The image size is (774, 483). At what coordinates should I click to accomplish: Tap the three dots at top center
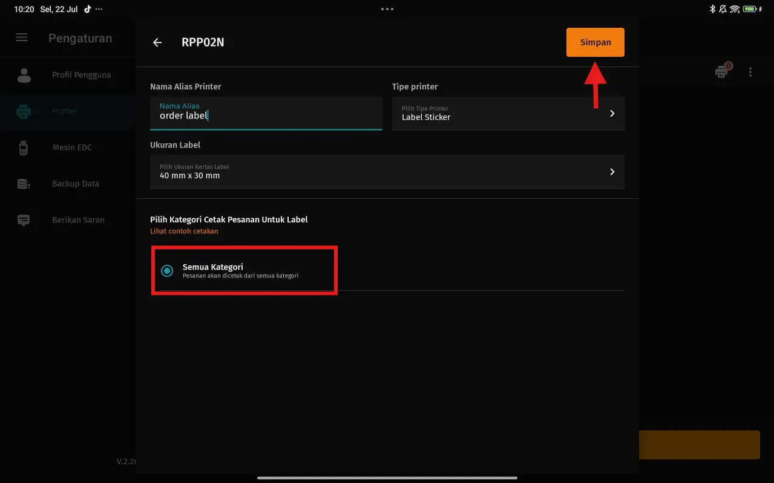387,9
